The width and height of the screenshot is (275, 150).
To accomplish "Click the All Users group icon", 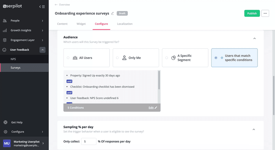I will point(75,58).
